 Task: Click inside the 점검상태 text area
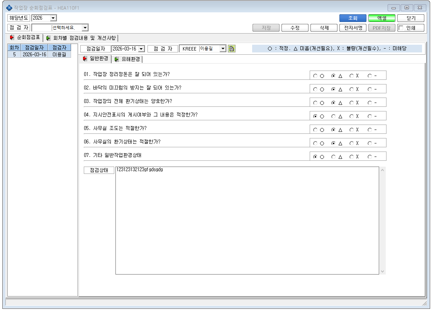pos(247,221)
